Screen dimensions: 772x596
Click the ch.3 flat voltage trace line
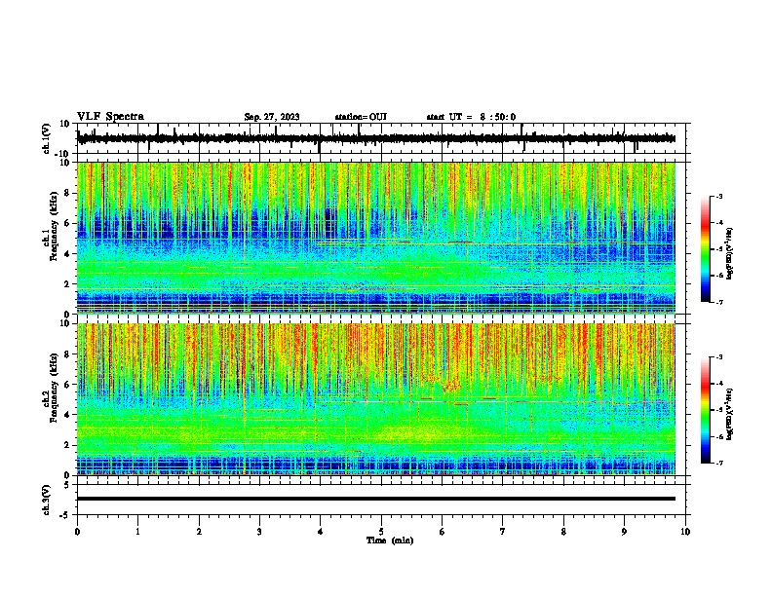click(376, 499)
